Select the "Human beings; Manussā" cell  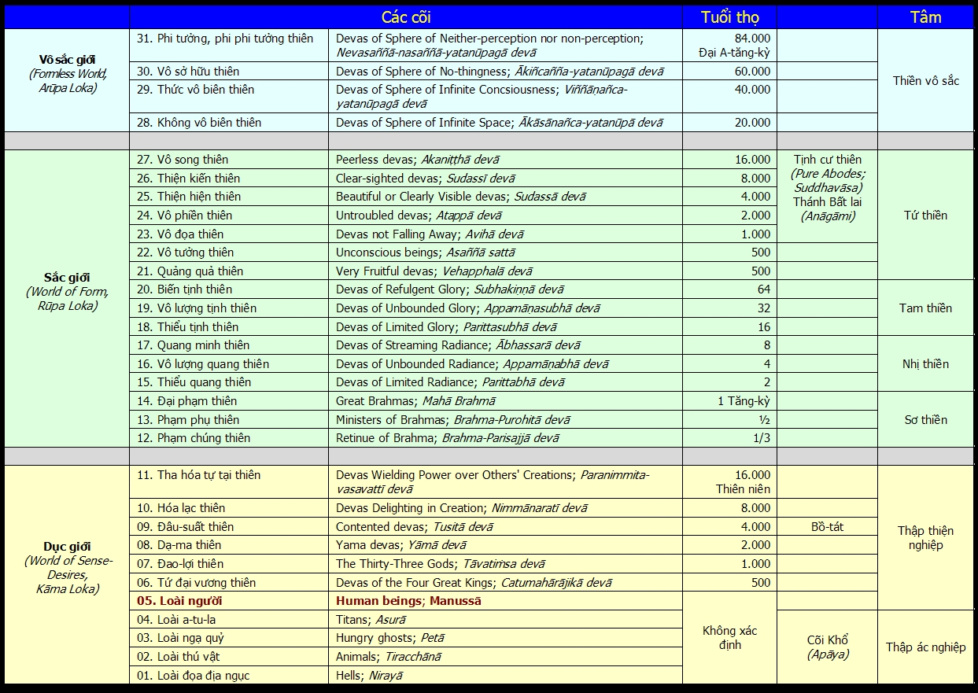pyautogui.click(x=408, y=601)
